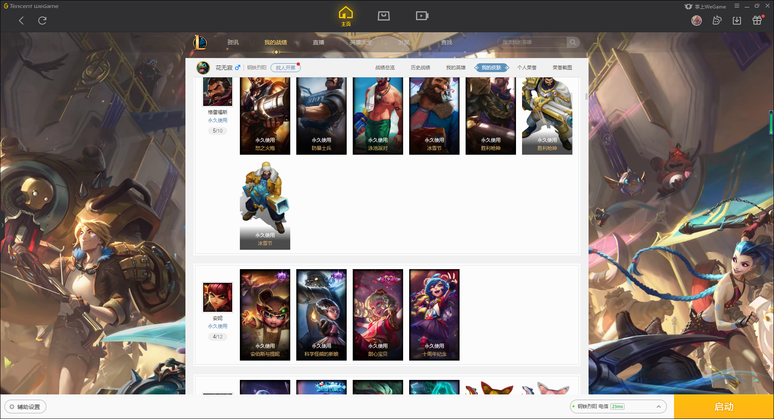
Task: Expand the left sidebar arrow handle
Action: [2, 225]
